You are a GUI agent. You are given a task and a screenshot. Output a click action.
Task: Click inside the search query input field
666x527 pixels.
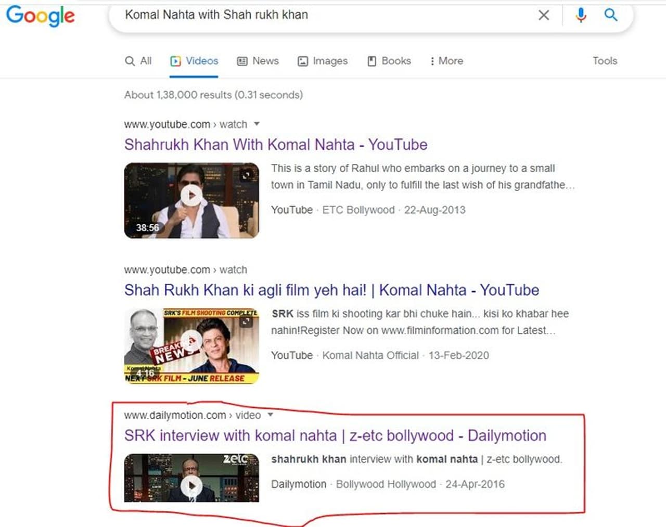[x=312, y=15]
